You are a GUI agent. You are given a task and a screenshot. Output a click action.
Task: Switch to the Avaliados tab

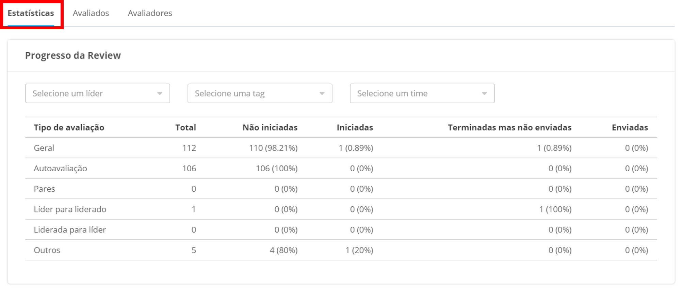click(91, 13)
